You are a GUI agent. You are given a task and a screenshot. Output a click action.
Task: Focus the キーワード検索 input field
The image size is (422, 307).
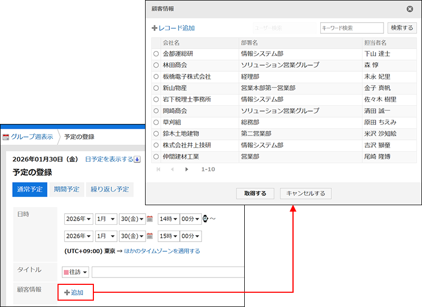(352, 28)
